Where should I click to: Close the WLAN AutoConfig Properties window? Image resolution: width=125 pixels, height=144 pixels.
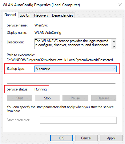pyautogui.click(x=120, y=5)
